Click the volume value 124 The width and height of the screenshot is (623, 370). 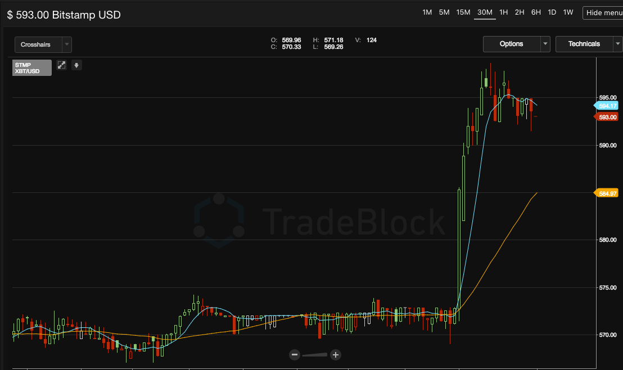pos(372,40)
